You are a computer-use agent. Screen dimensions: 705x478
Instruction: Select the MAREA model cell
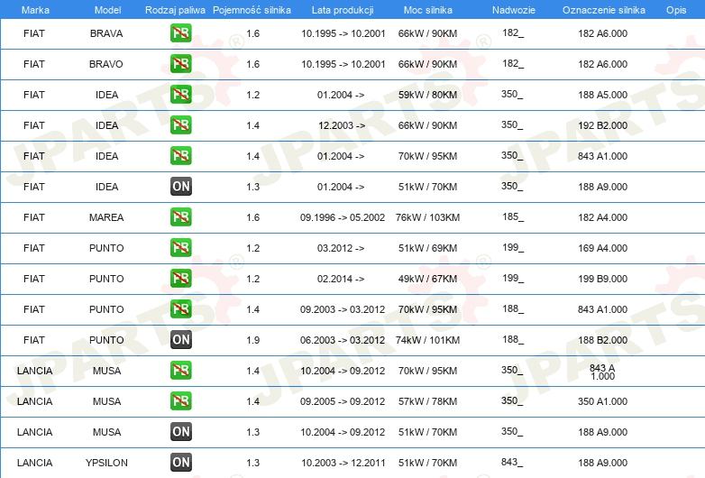(x=106, y=217)
